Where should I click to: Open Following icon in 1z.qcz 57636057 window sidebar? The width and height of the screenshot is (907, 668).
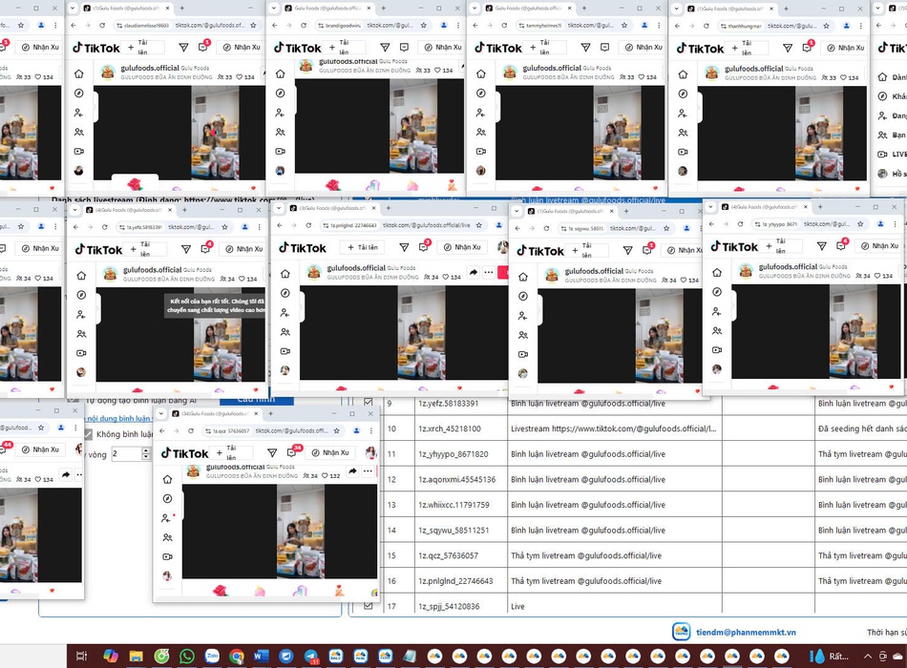(x=166, y=517)
